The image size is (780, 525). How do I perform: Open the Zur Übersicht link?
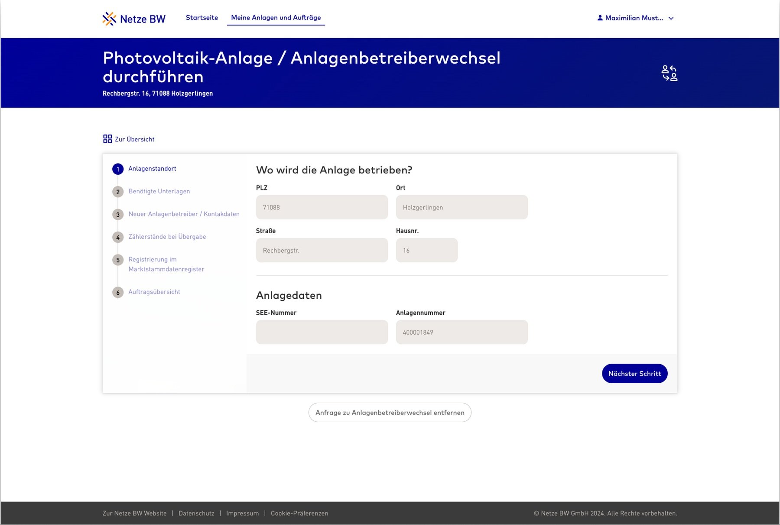pyautogui.click(x=134, y=139)
